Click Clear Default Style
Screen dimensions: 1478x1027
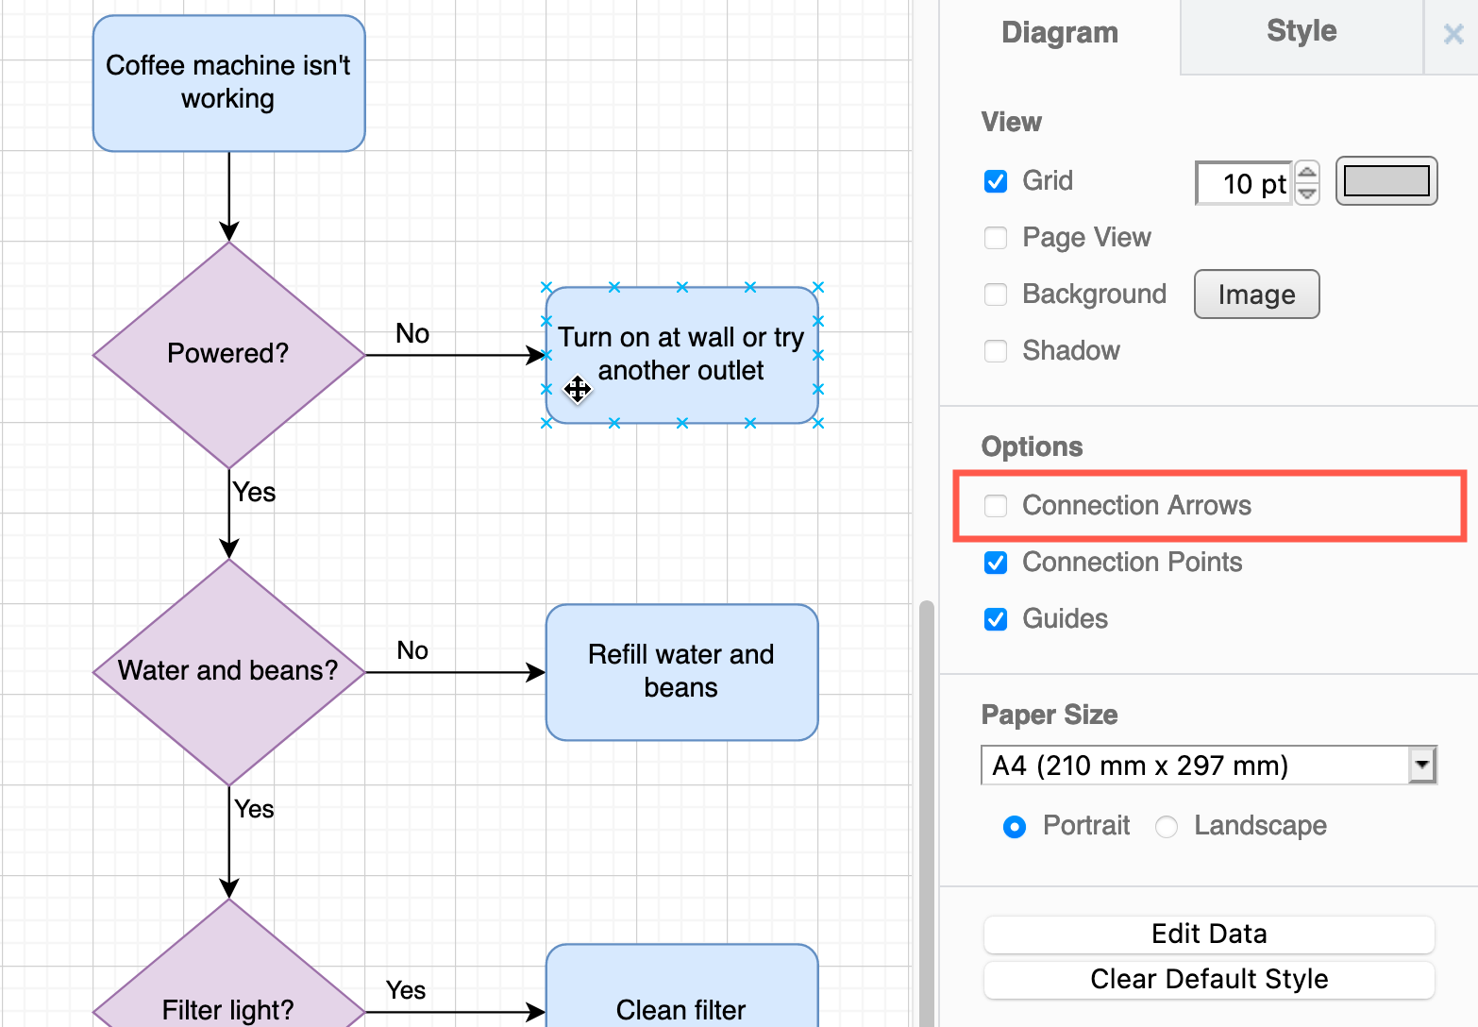coord(1209,980)
